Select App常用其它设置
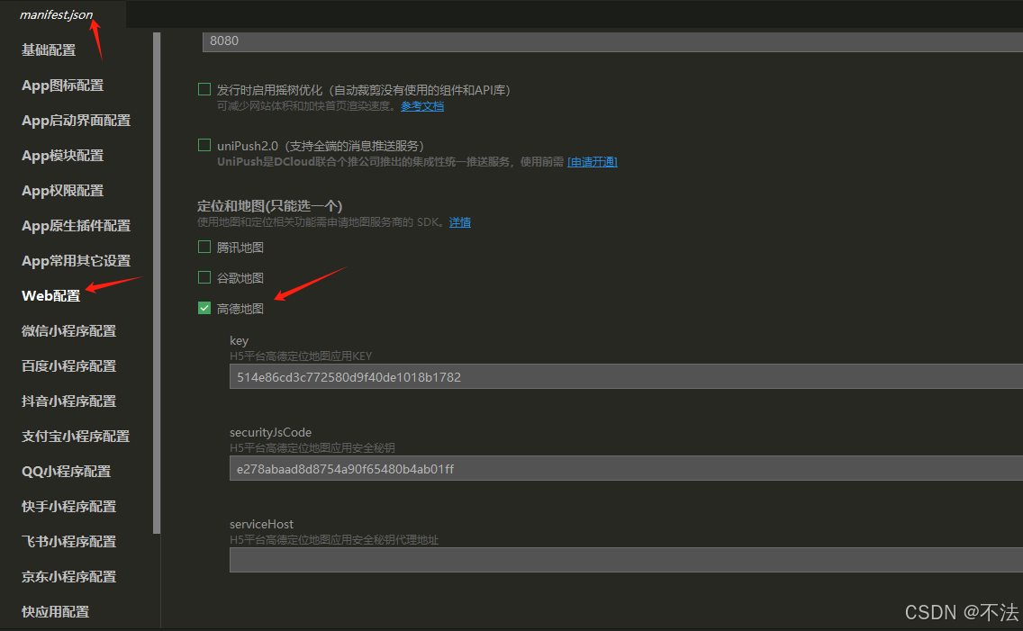The image size is (1023, 631). point(76,261)
